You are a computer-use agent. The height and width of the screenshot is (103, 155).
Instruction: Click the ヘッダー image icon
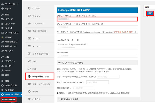(29, 39)
